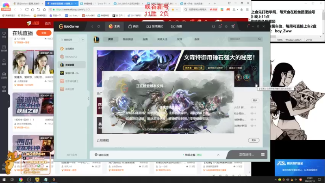This screenshot has width=325, height=183.
Task: Switch to WeGame 先锋测试 tab
Action: tap(155, 26)
